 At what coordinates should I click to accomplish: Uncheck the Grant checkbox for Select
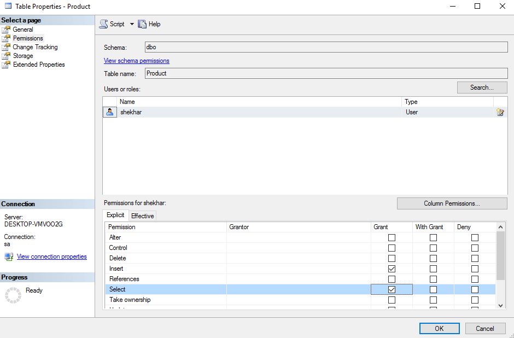coord(392,289)
